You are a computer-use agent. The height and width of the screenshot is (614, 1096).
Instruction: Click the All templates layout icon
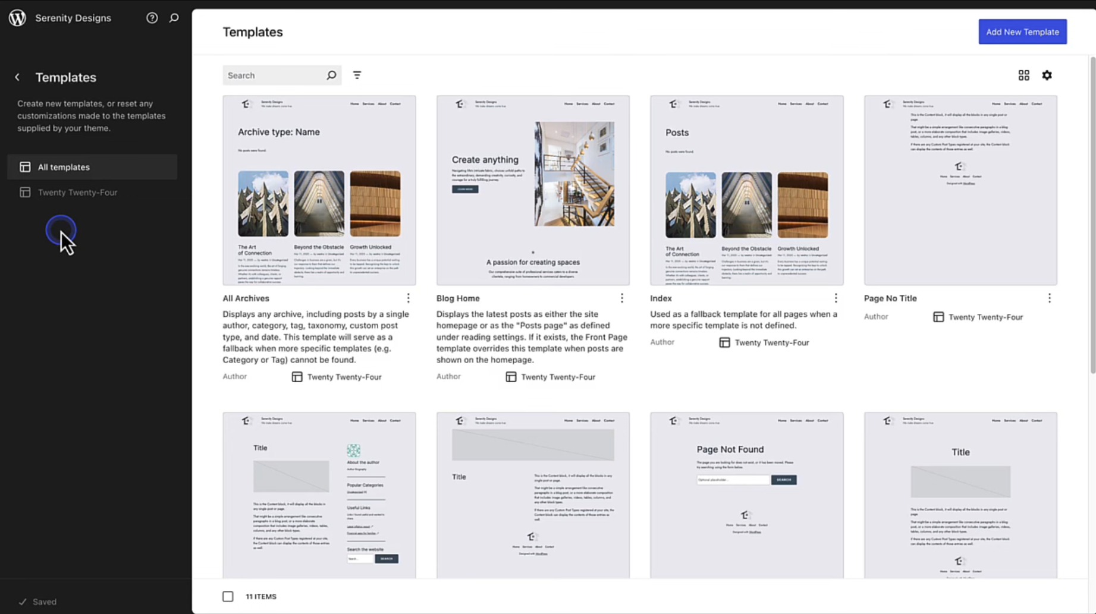(x=25, y=167)
